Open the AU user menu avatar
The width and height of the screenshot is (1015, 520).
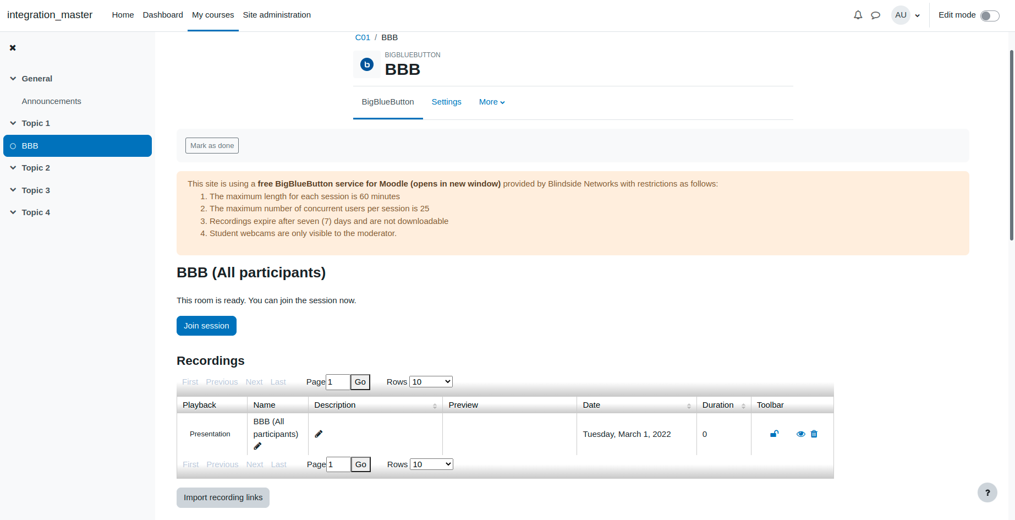(901, 15)
